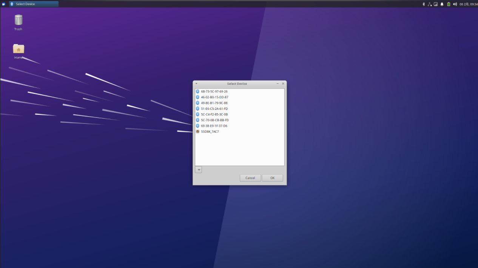Select device 6B-73-5C-97-69-26
Screen dimensions: 478x268
coord(214,91)
